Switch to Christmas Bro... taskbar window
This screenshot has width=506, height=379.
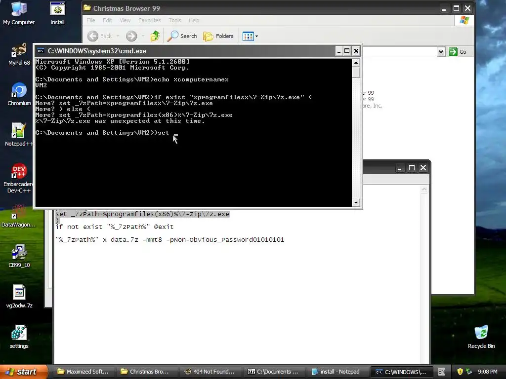point(146,372)
